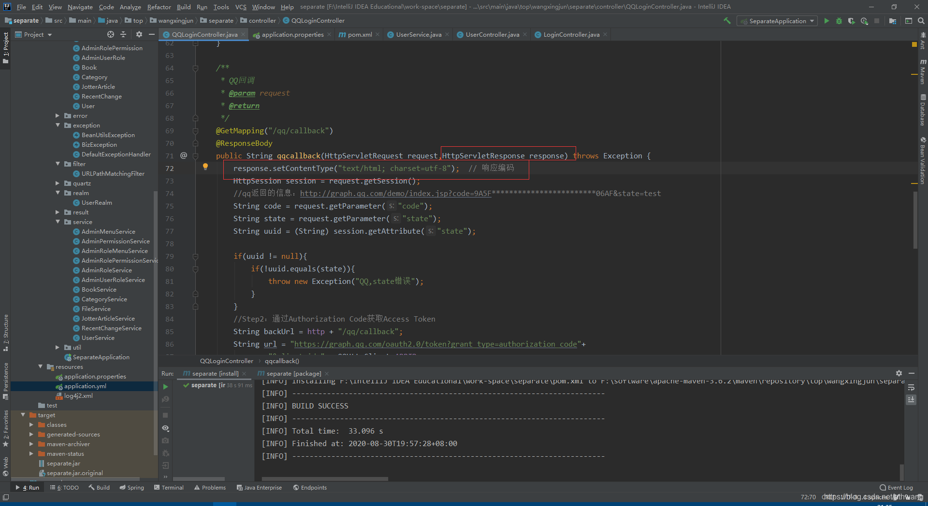Open the Bean Validation tool window
Image resolution: width=928 pixels, height=506 pixels.
923,160
